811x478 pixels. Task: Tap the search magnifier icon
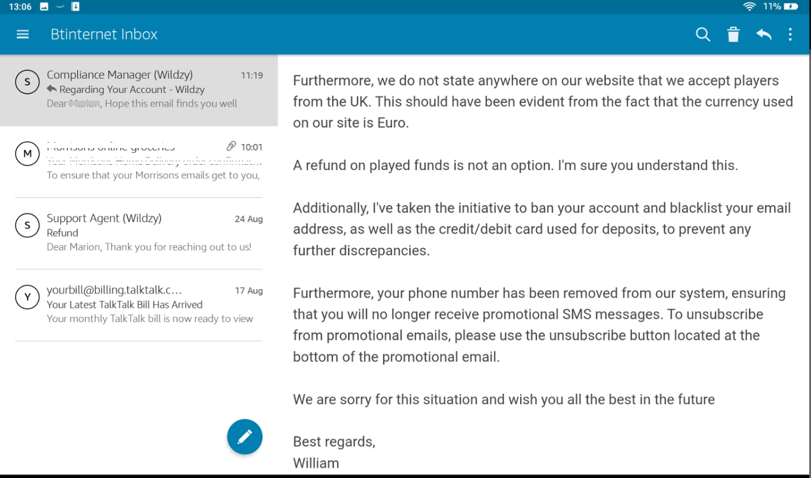[703, 35]
